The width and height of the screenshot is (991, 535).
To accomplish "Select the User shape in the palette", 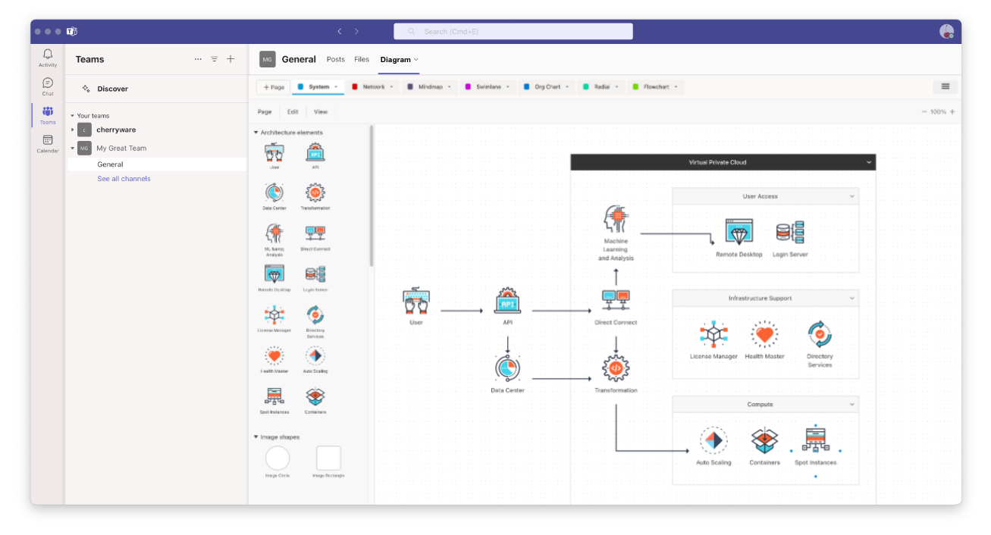I will 274,152.
